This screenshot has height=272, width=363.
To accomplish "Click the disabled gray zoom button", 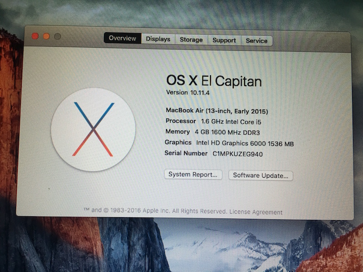I will point(58,37).
